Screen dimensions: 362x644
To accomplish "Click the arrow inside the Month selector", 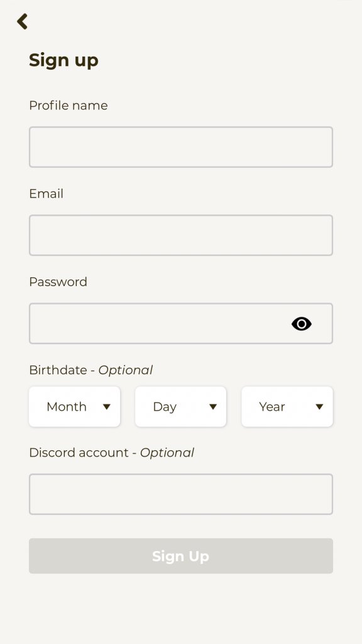I will click(107, 407).
